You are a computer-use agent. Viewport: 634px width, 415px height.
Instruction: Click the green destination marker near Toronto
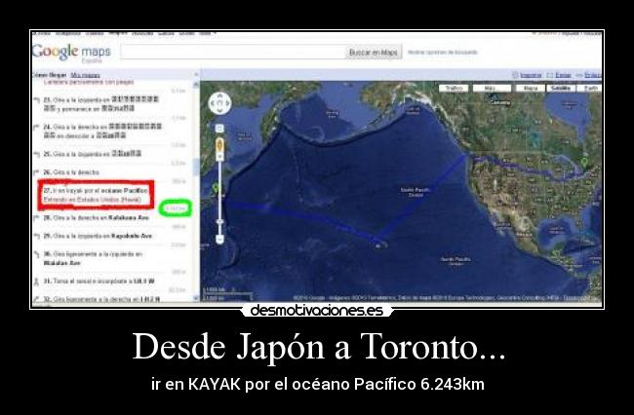pos(584,163)
